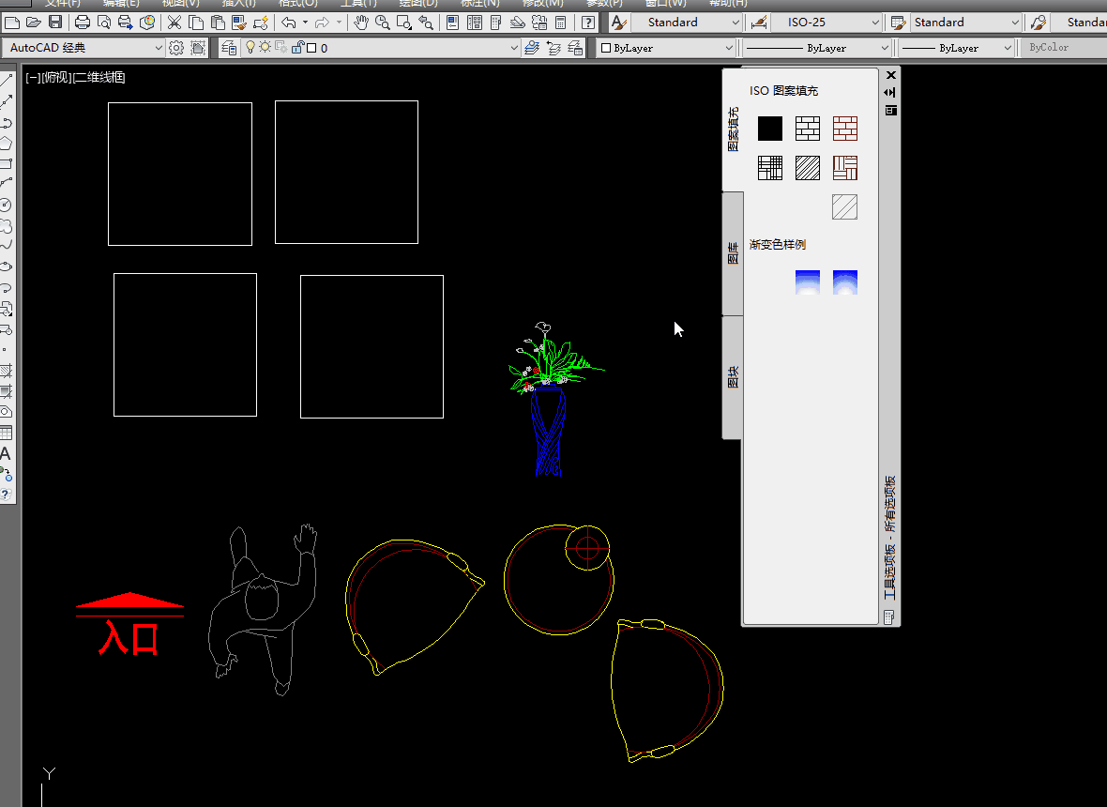Screen dimensions: 1107x807
Task: Click the Copy clip icon
Action: point(195,23)
